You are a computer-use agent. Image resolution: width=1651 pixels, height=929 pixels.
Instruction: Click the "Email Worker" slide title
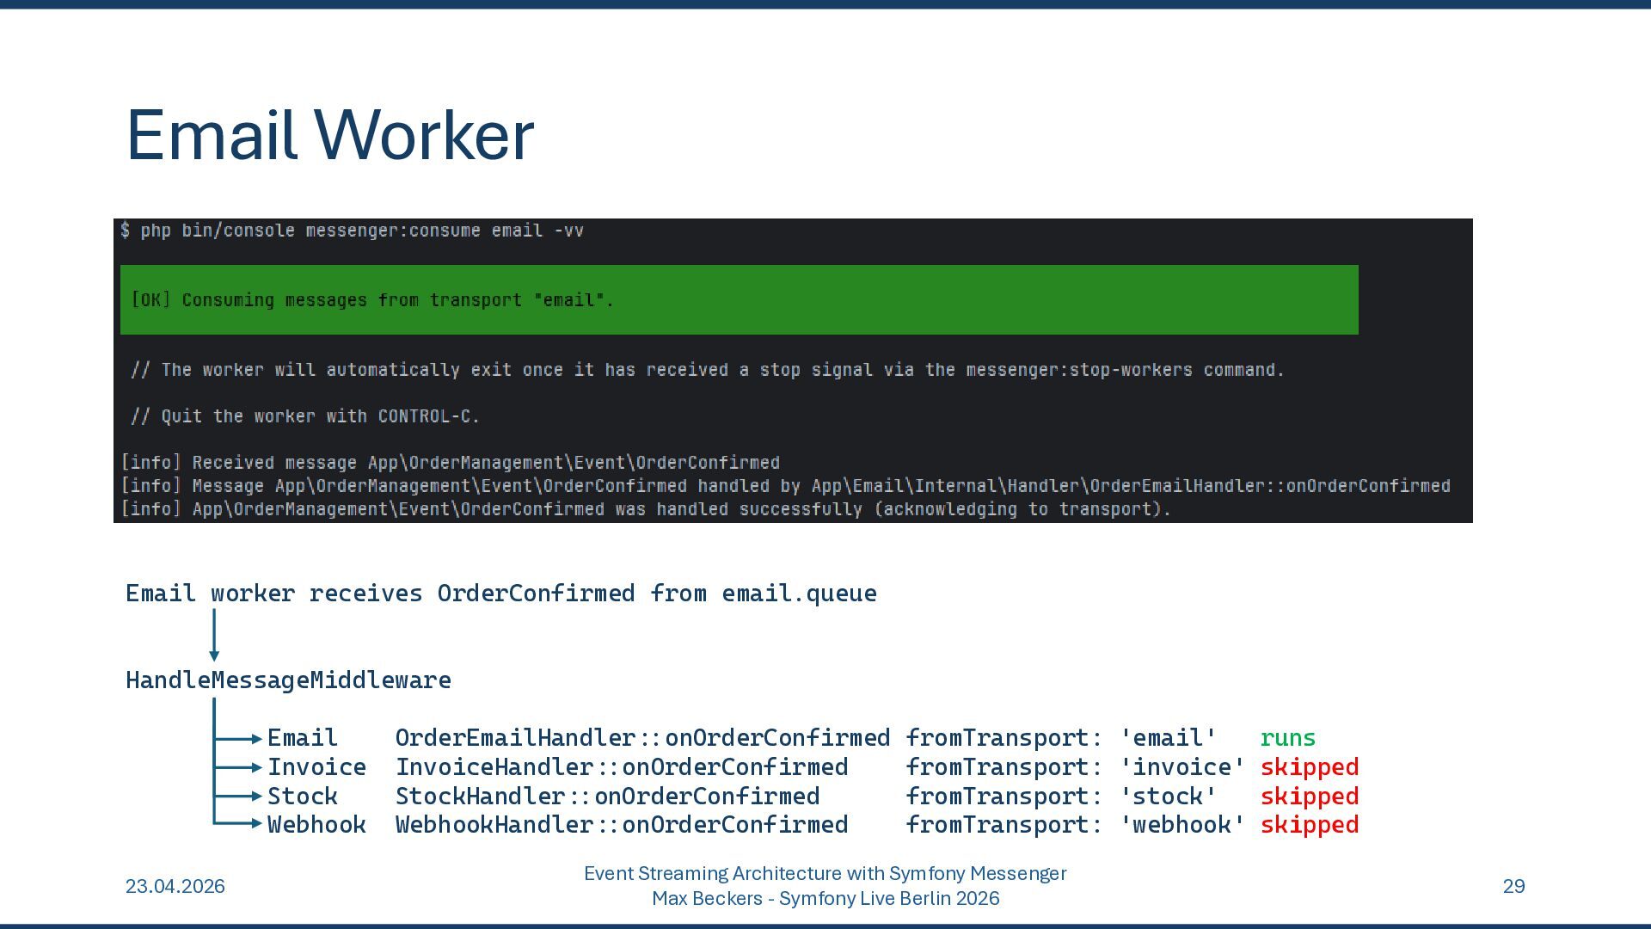pos(329,135)
